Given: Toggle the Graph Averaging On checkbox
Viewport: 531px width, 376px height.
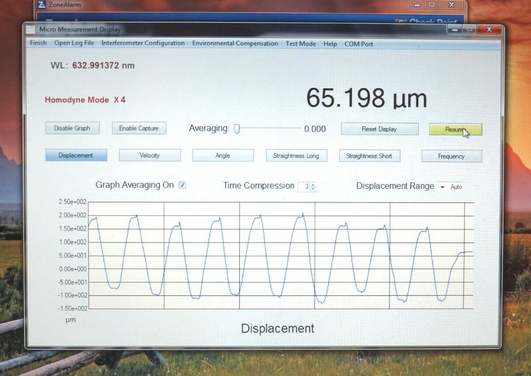Looking at the screenshot, I should (183, 185).
